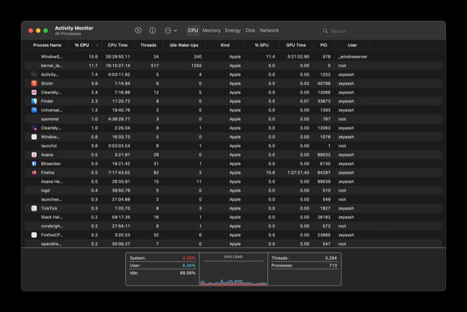Switch to the Disk tab
Viewport: 467px width, 312px height.
click(250, 30)
